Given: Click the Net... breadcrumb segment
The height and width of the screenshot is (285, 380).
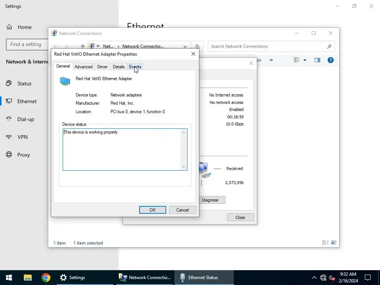Looking at the screenshot, I should (x=108, y=46).
